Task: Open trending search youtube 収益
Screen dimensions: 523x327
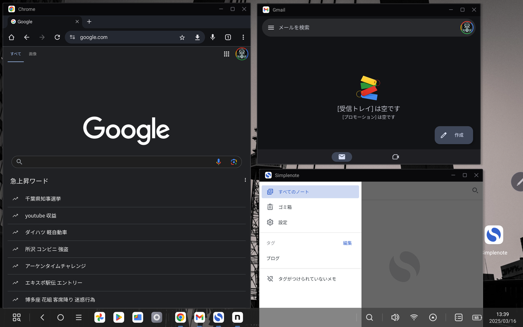Action: pyautogui.click(x=126, y=216)
